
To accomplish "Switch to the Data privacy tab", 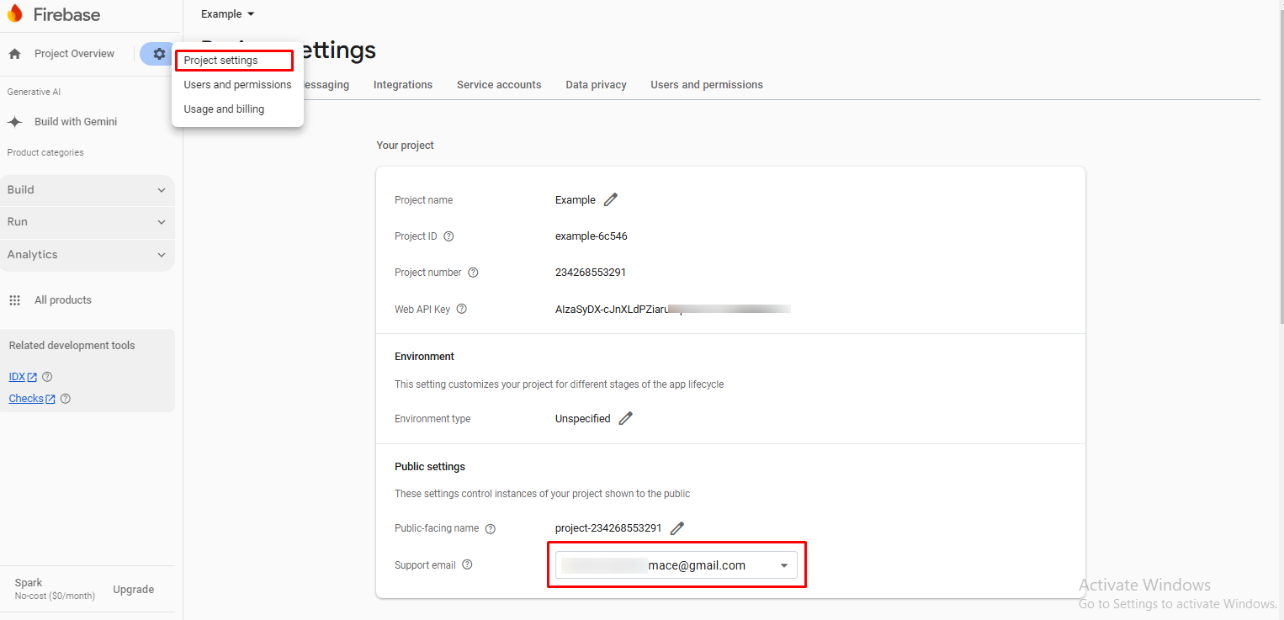I will [x=596, y=85].
